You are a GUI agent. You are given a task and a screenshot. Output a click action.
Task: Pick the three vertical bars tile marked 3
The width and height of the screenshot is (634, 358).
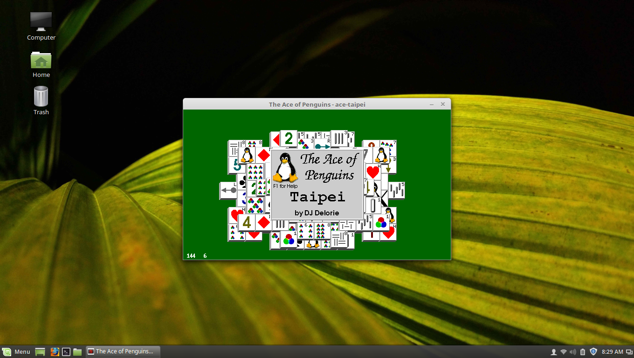click(x=339, y=139)
